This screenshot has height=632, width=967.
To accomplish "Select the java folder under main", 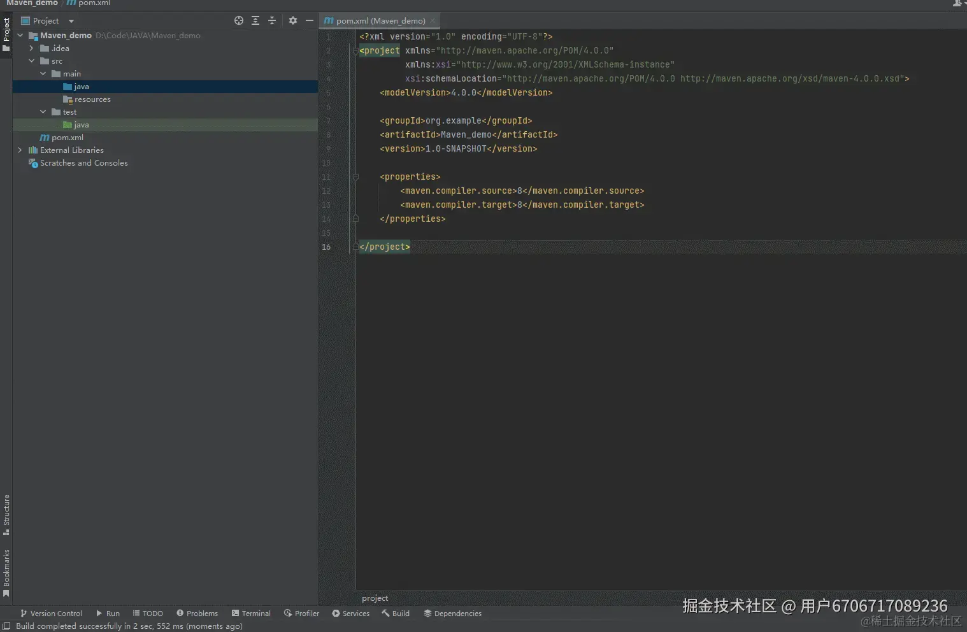I will [165, 87].
